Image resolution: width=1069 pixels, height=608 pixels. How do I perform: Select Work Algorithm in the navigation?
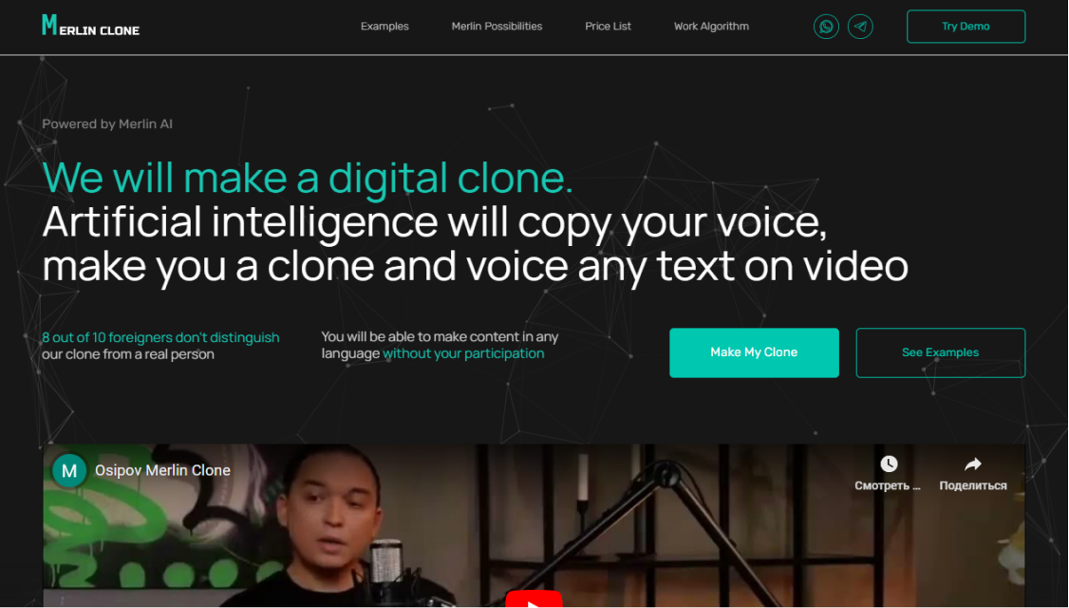tap(711, 27)
